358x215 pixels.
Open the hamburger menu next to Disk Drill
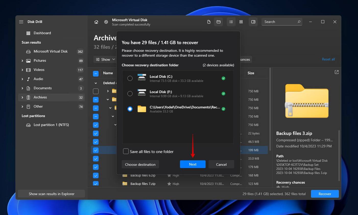coord(21,22)
